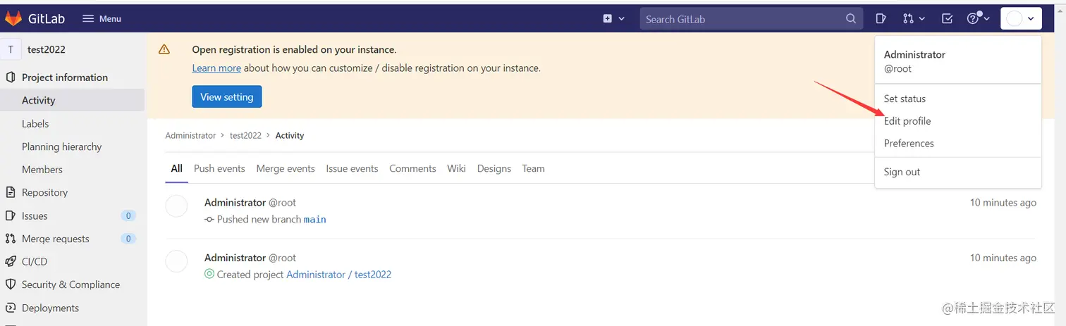Open Repository in sidebar
1066x326 pixels.
click(44, 192)
